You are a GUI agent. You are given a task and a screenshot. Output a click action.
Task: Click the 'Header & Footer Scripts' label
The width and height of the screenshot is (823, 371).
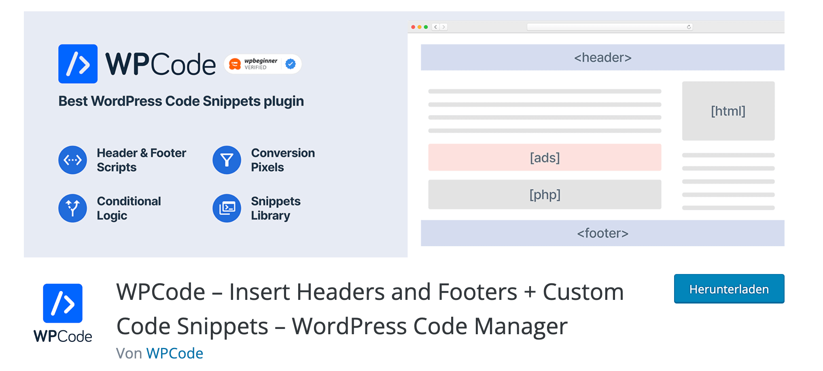pyautogui.click(x=141, y=160)
